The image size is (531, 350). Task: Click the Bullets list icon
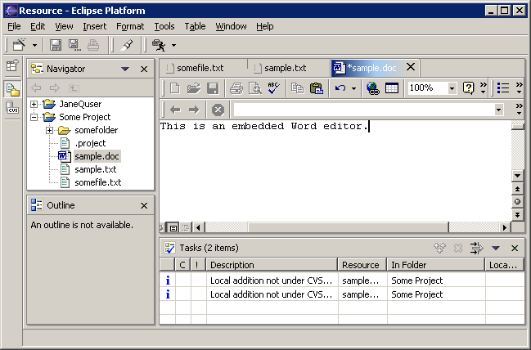click(x=503, y=88)
